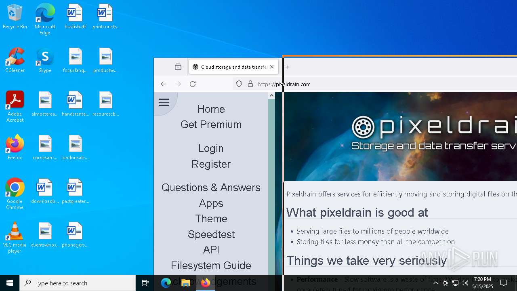Click the taskbar search box
The image size is (517, 291).
[78, 283]
